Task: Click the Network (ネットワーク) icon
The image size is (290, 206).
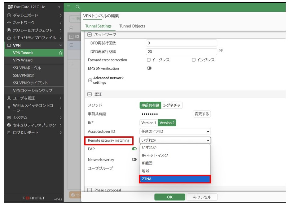Action: (9, 23)
